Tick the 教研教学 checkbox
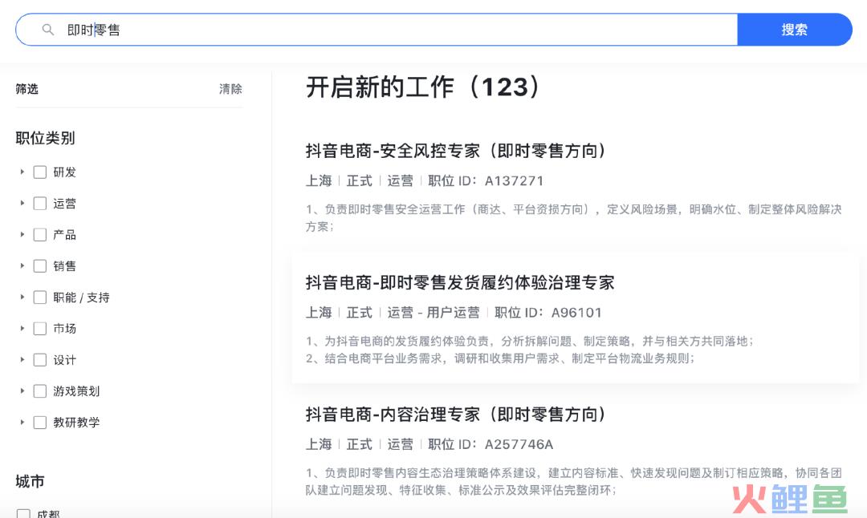867x518 pixels. click(40, 423)
